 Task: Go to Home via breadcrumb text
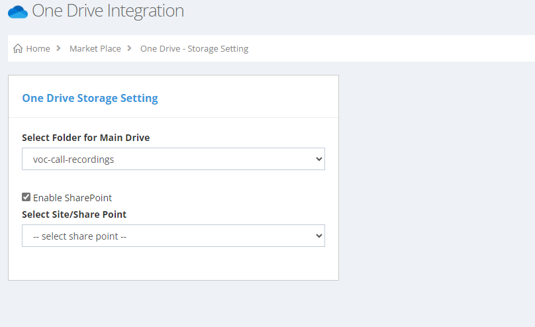[38, 48]
